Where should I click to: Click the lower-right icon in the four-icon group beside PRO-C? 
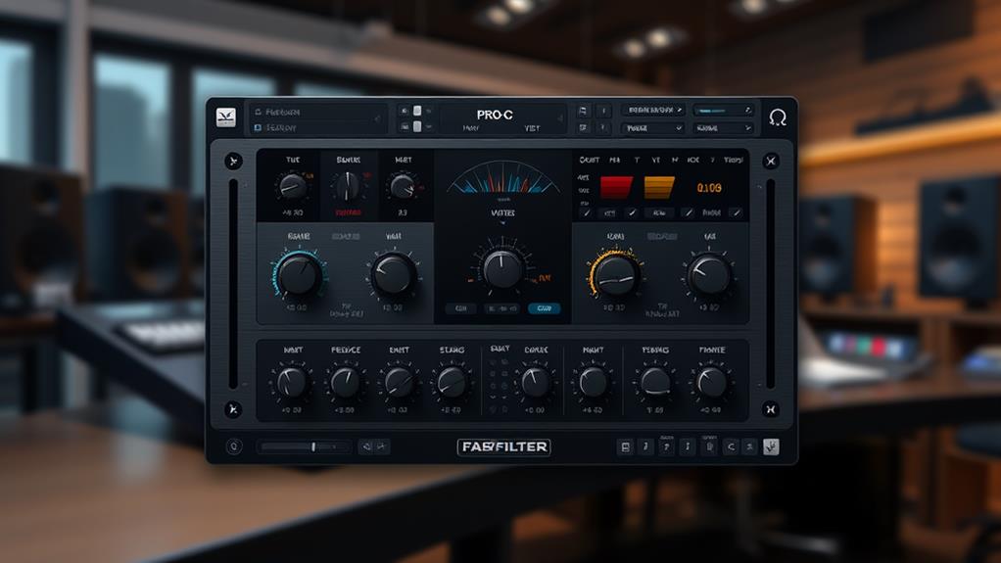click(x=603, y=127)
